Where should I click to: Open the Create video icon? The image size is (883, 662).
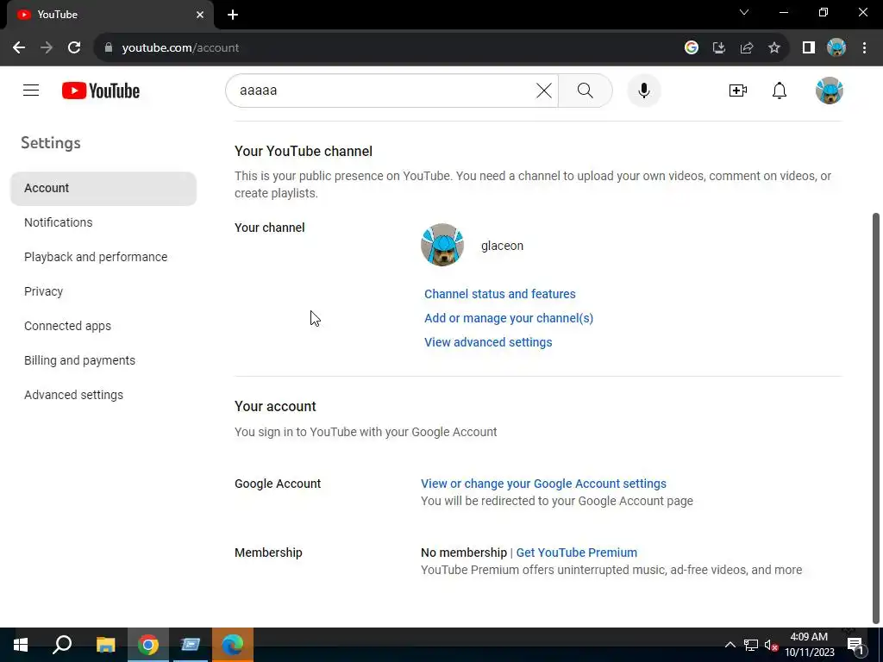click(738, 90)
